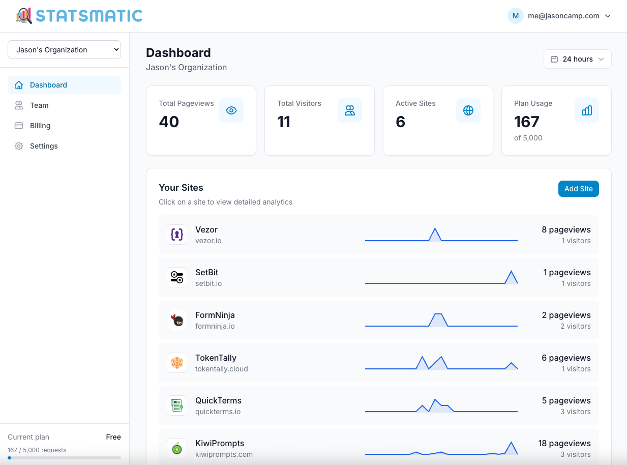The image size is (627, 465).
Task: Click the visitors icon on Total Visitors card
Action: [350, 110]
